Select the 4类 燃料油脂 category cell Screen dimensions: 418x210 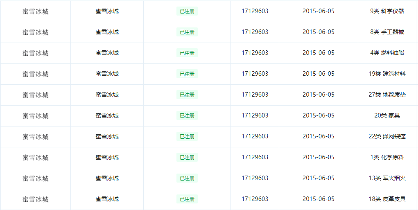(x=387, y=53)
